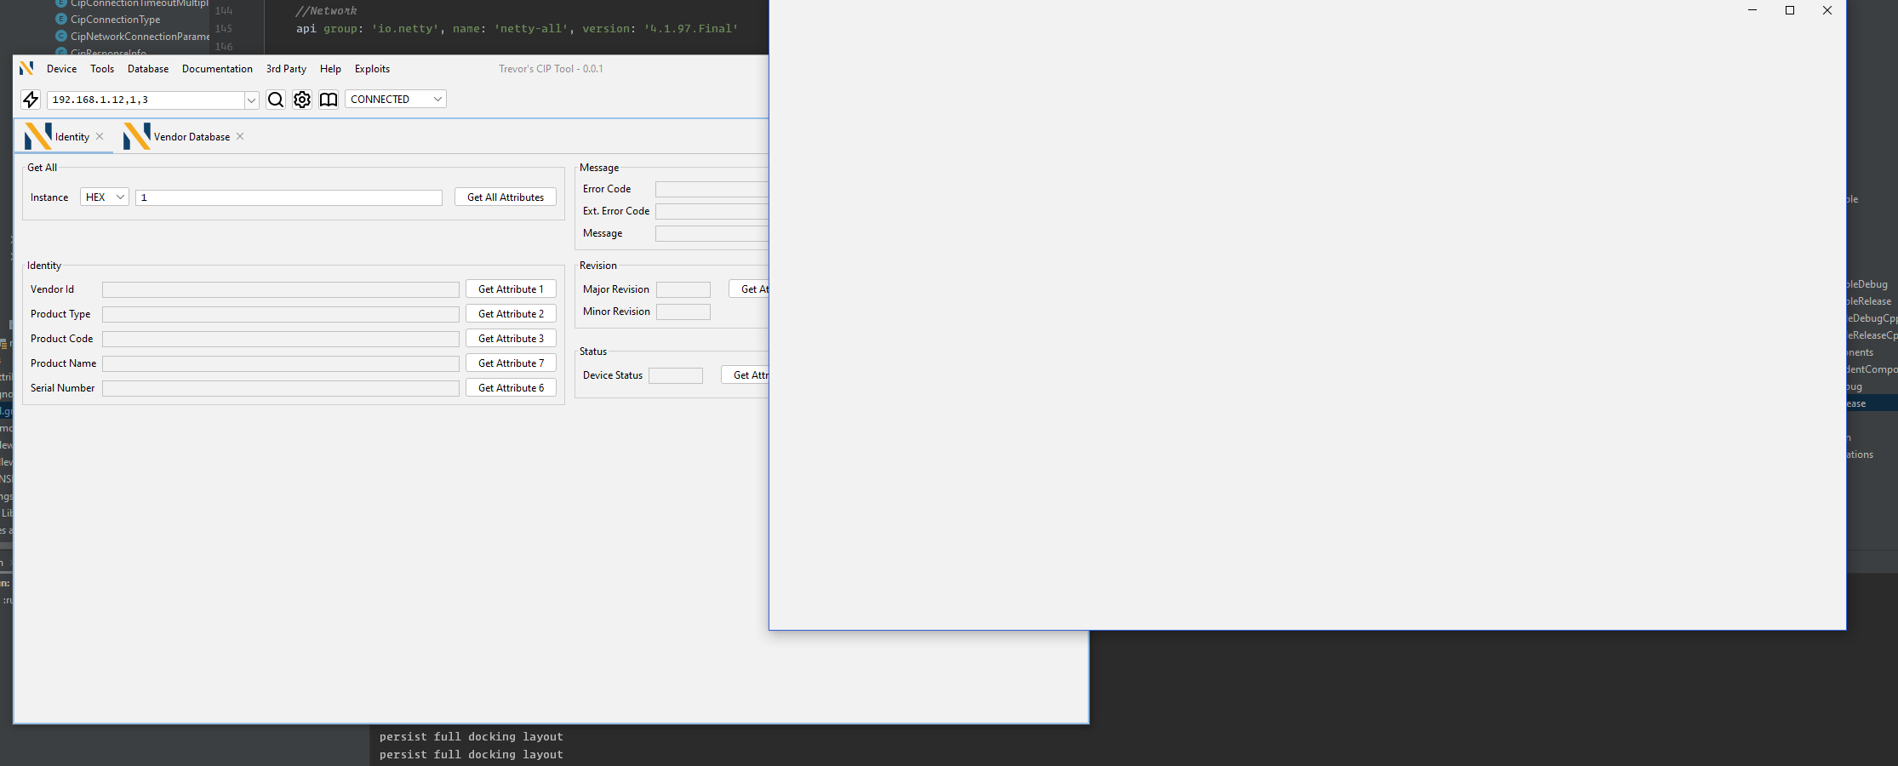Viewport: 1898px width, 766px height.
Task: Click the Vendor Database tab logo icon
Action: click(x=136, y=135)
